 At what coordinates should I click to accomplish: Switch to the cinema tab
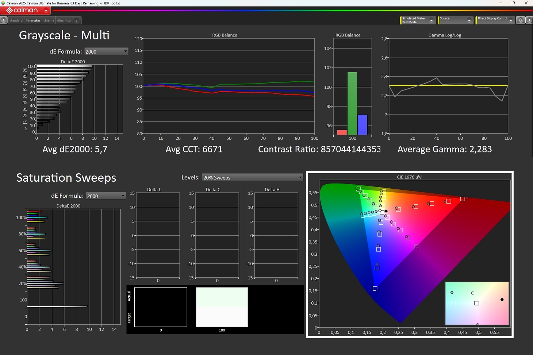(x=49, y=21)
